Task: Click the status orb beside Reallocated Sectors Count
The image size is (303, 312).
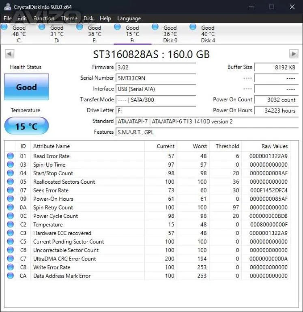Action: pos(10,182)
